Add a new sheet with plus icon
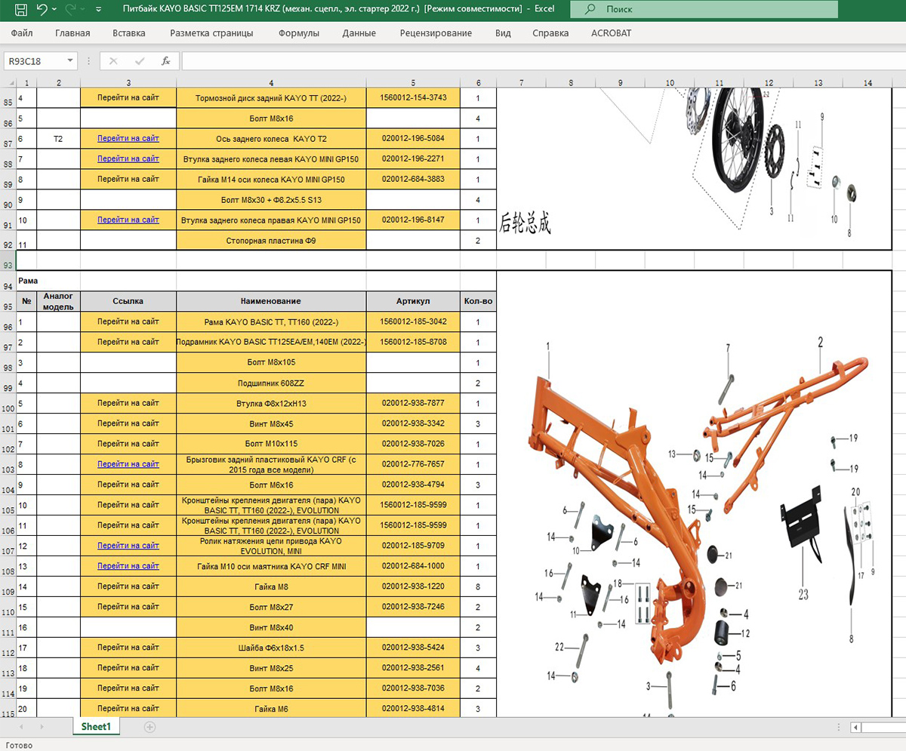 coord(149,727)
